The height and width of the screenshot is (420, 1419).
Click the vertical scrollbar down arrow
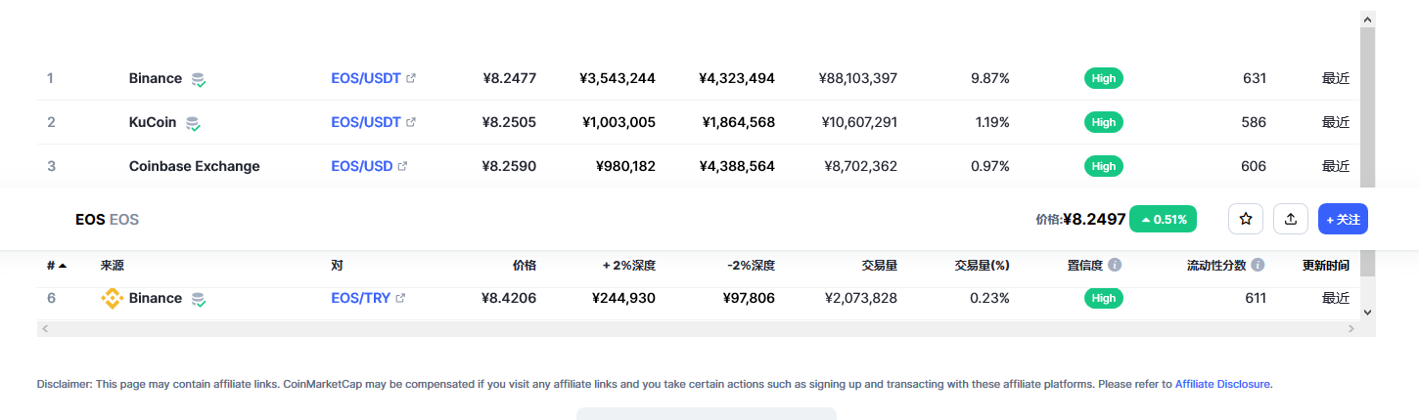click(1367, 312)
